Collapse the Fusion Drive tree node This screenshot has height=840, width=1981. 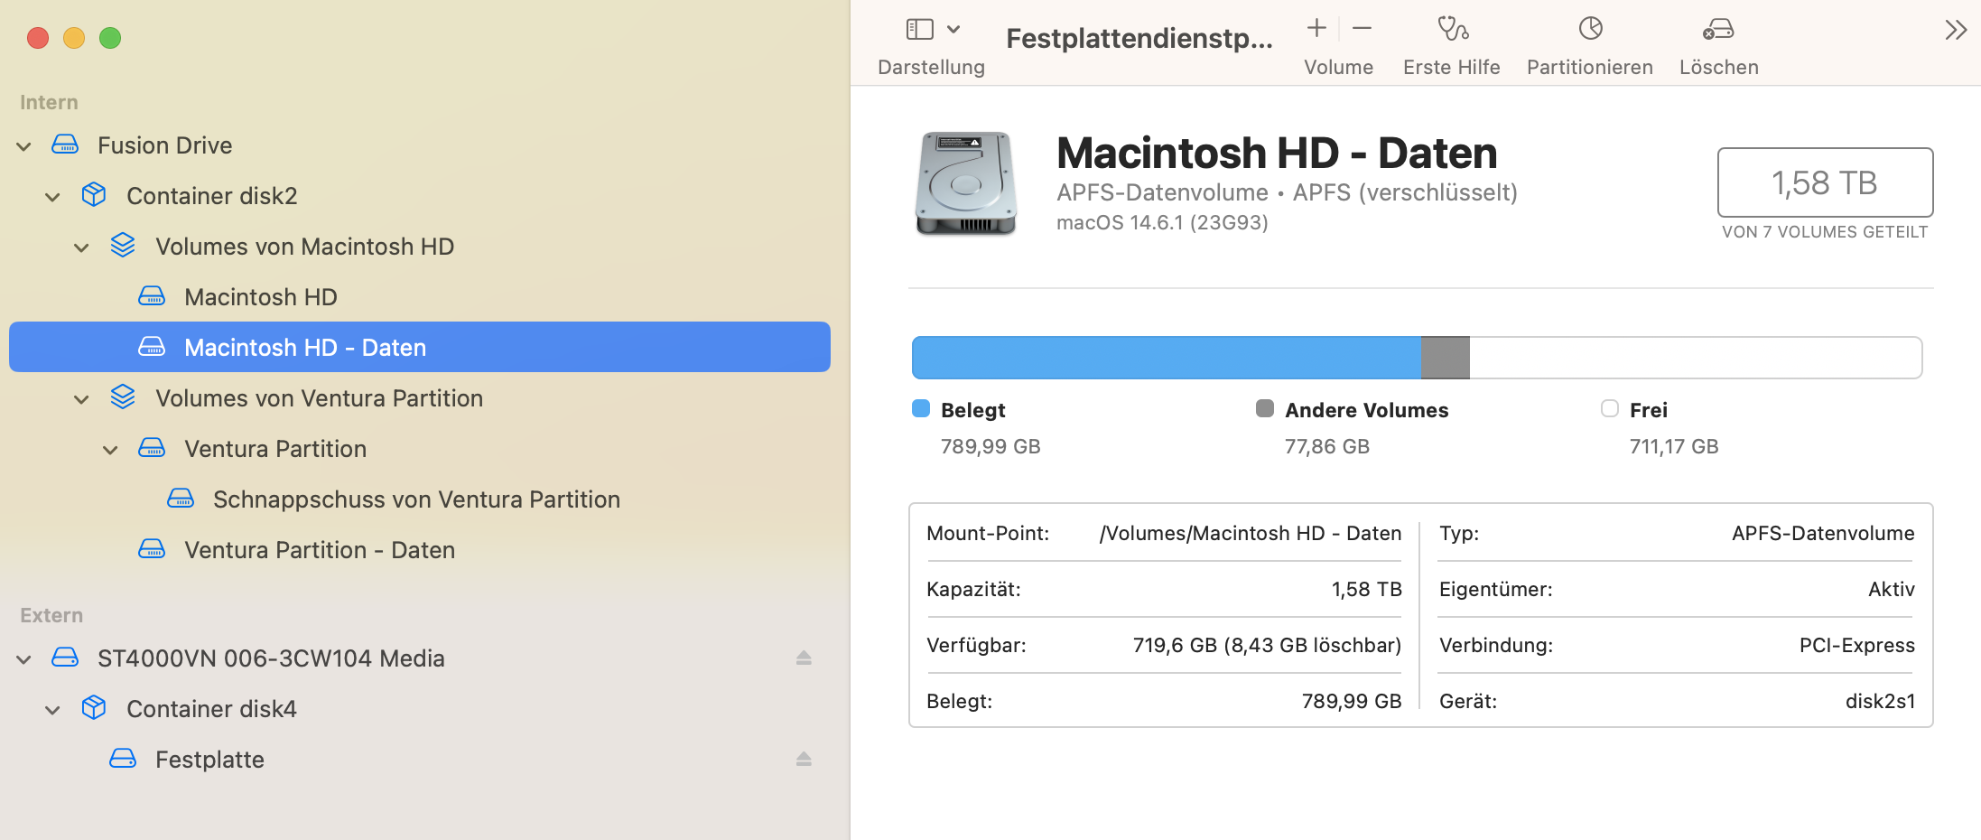(24, 146)
